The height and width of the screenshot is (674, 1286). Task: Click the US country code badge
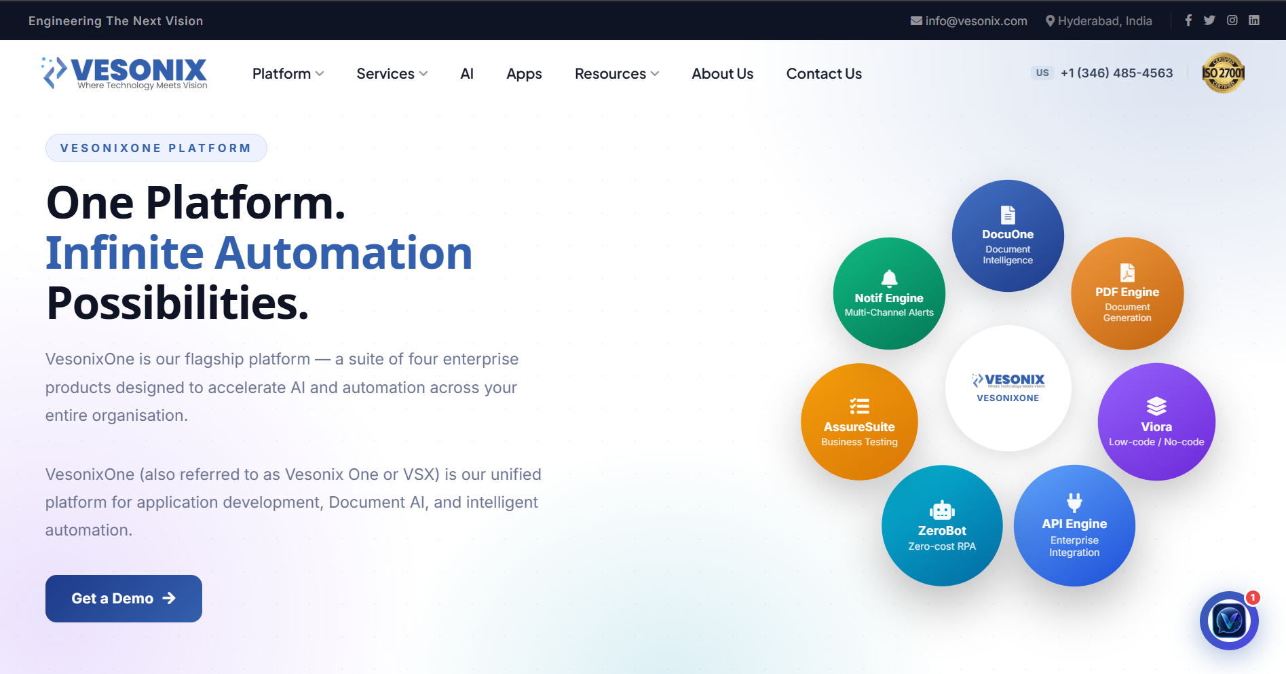1042,73
